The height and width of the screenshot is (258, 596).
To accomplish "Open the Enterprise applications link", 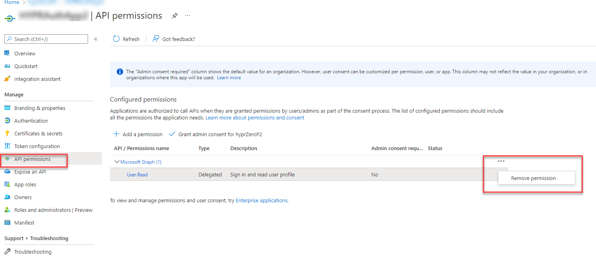I will [261, 201].
